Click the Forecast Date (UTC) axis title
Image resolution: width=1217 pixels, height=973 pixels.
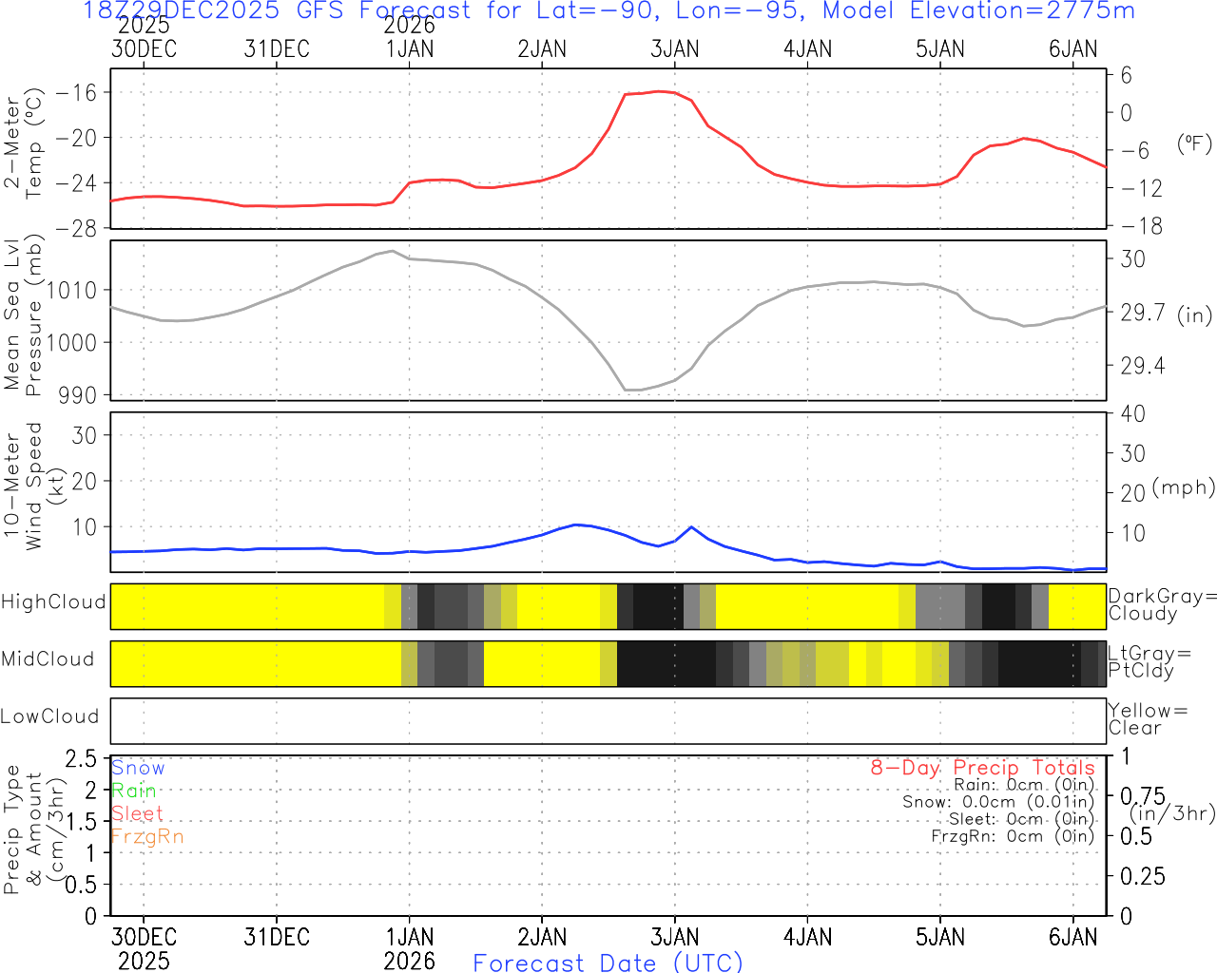point(608,963)
